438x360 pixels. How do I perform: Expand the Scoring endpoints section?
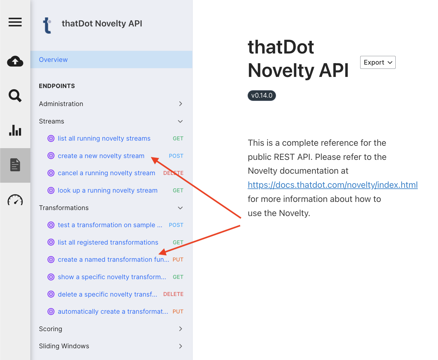(x=181, y=329)
